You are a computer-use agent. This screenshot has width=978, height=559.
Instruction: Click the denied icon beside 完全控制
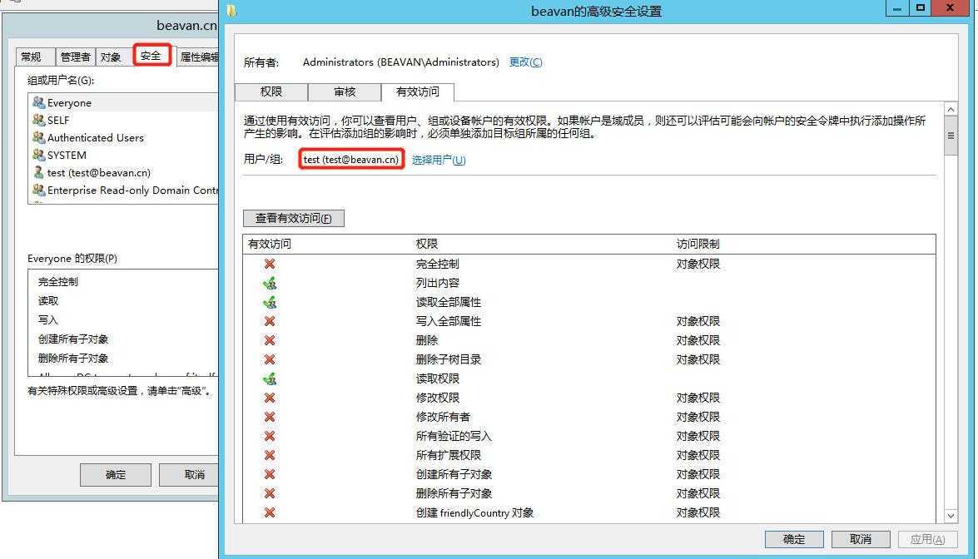coord(270,264)
